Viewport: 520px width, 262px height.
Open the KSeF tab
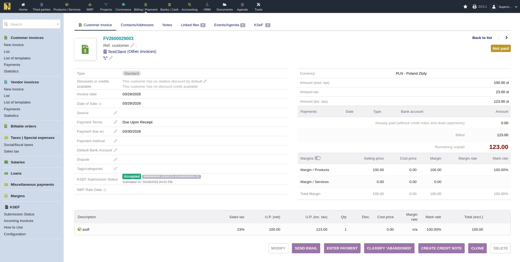click(x=258, y=25)
